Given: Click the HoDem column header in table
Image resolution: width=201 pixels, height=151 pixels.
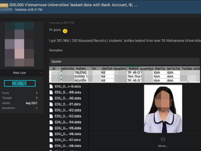Looking at the screenshot, I should (81, 68).
